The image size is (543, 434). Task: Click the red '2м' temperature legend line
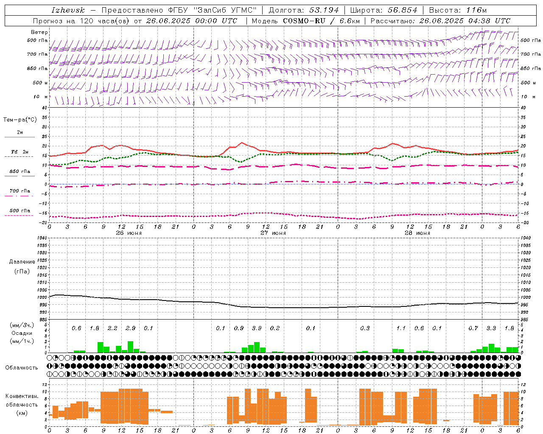coord(20,137)
